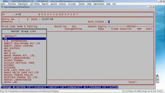Maximize the Godown Breakage inner window
Image resolution: width=165 pixels, height=93 pixels.
click(x=151, y=7)
